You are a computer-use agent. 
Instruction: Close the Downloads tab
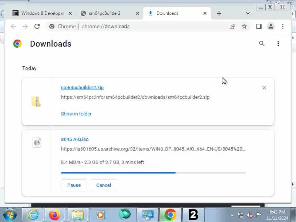(x=205, y=13)
